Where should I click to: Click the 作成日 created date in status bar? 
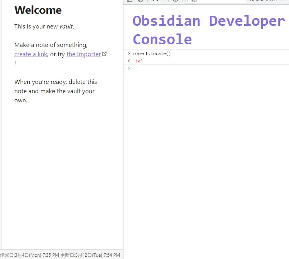(x=30, y=255)
